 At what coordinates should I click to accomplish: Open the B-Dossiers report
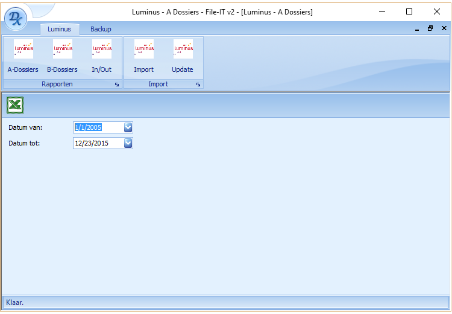click(x=62, y=56)
